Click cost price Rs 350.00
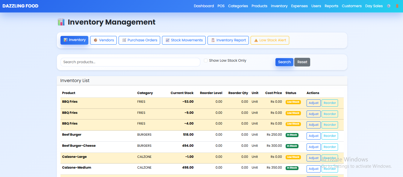Viewport: 403px width, 177px height. coord(274,168)
